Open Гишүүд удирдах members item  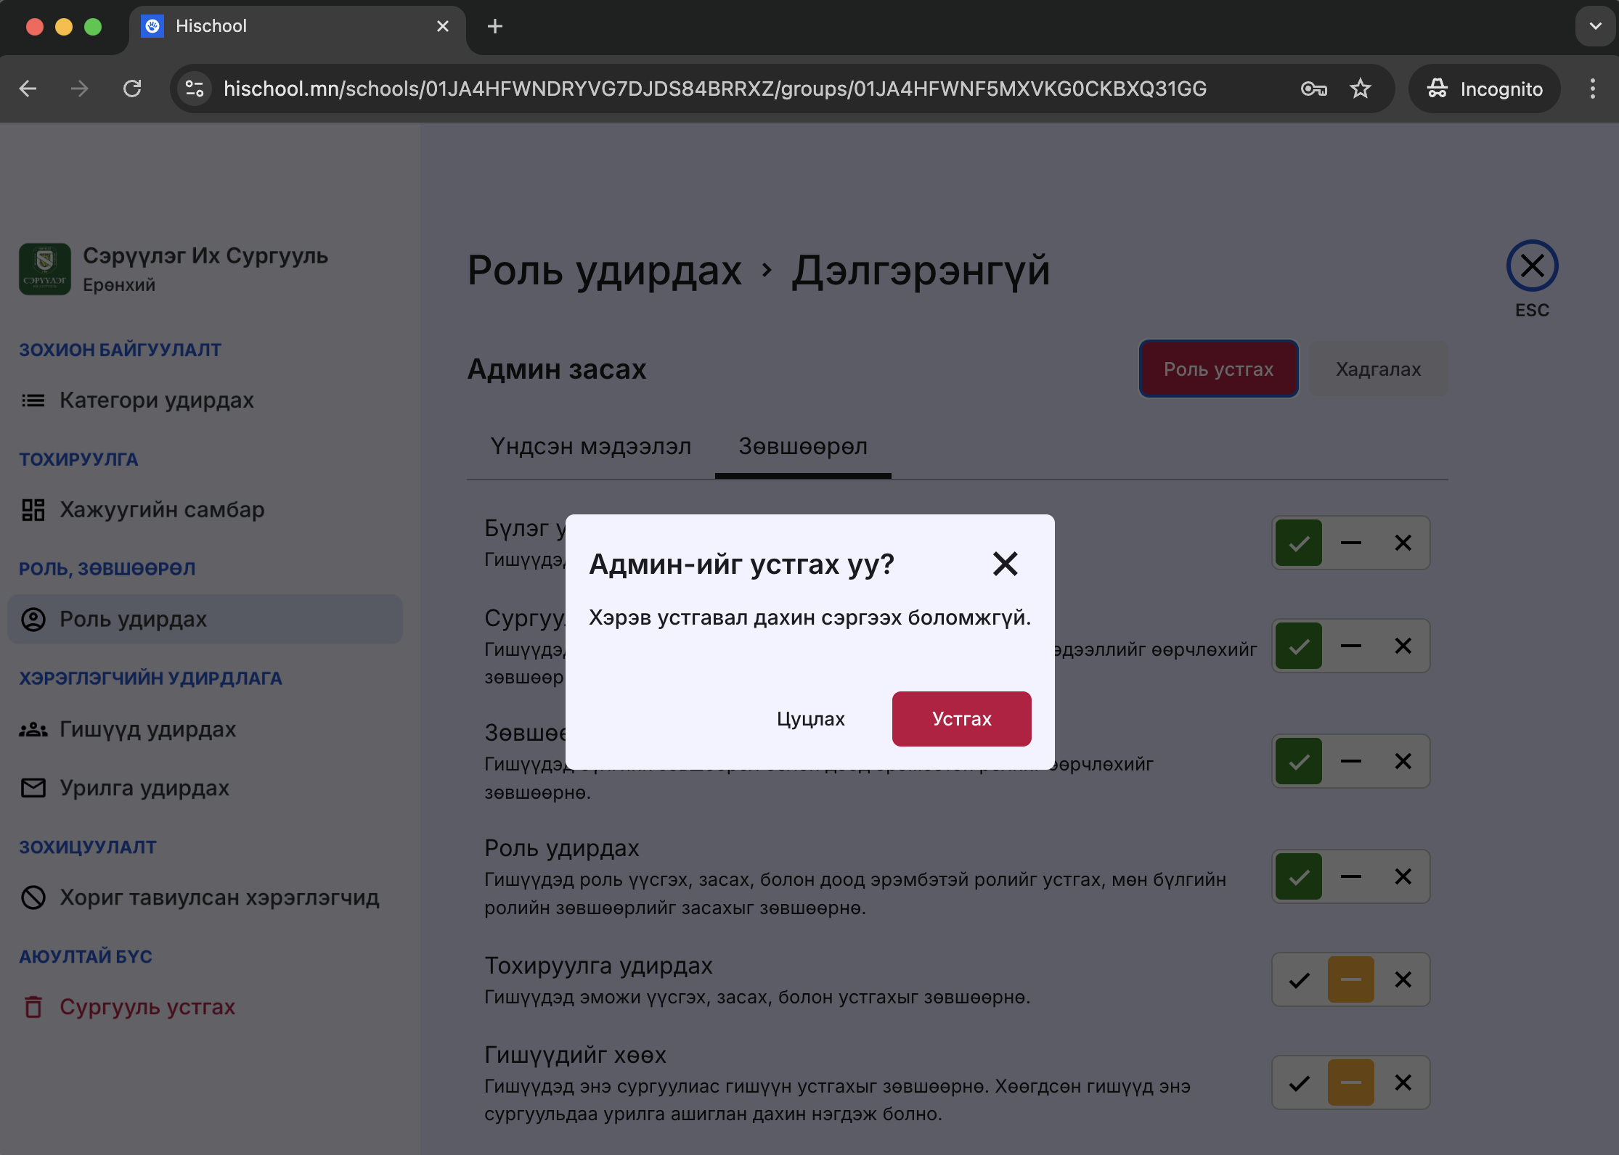click(147, 729)
